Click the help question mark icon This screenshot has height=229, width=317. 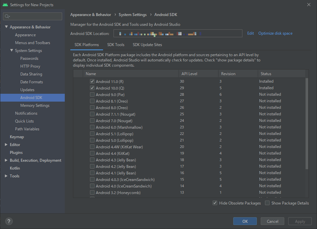pyautogui.click(x=9, y=221)
